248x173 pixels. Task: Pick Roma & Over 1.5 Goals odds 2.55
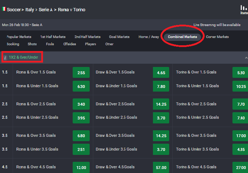[81, 73]
